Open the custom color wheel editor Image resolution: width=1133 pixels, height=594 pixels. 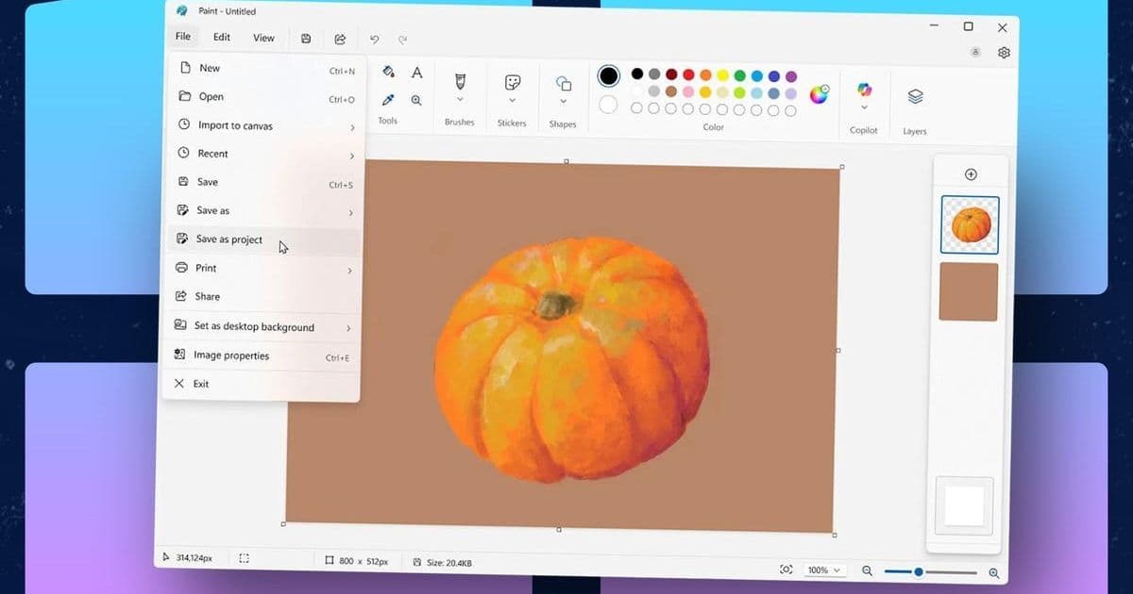(818, 93)
